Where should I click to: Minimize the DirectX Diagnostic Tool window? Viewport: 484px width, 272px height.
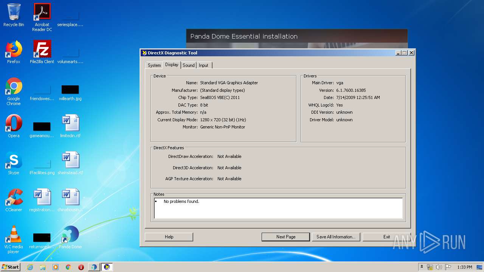[398, 53]
